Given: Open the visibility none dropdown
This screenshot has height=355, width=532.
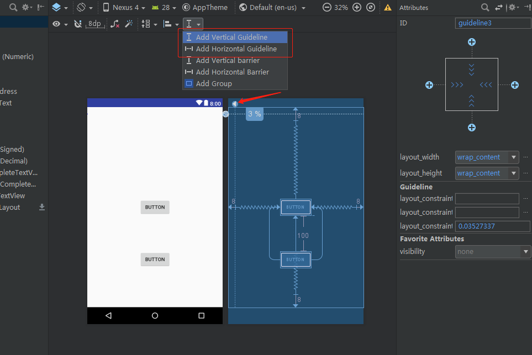Looking at the screenshot, I should pyautogui.click(x=493, y=252).
